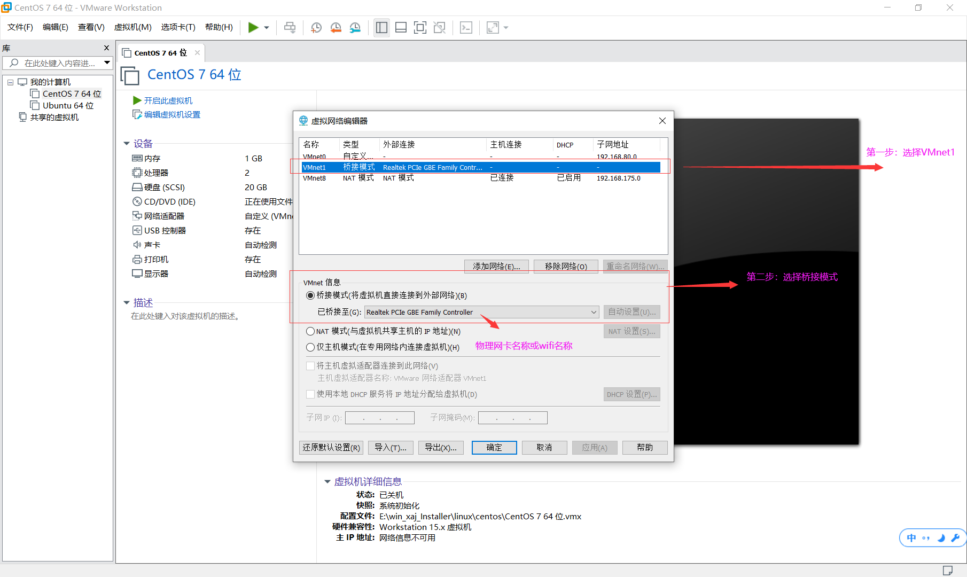Select the VMnet8 NAT row in network list
The image size is (967, 577).
[481, 178]
